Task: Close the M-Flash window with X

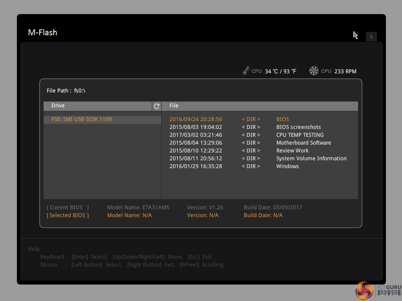Action: click(x=371, y=36)
